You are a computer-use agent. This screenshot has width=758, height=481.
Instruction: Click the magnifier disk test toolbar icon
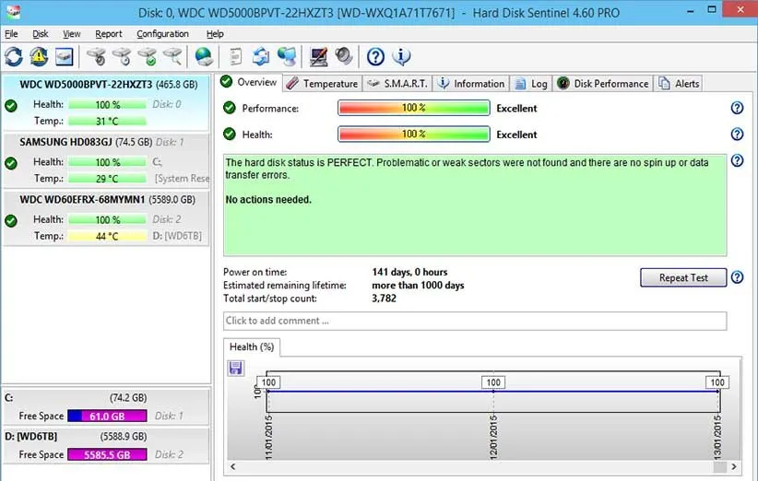click(172, 57)
